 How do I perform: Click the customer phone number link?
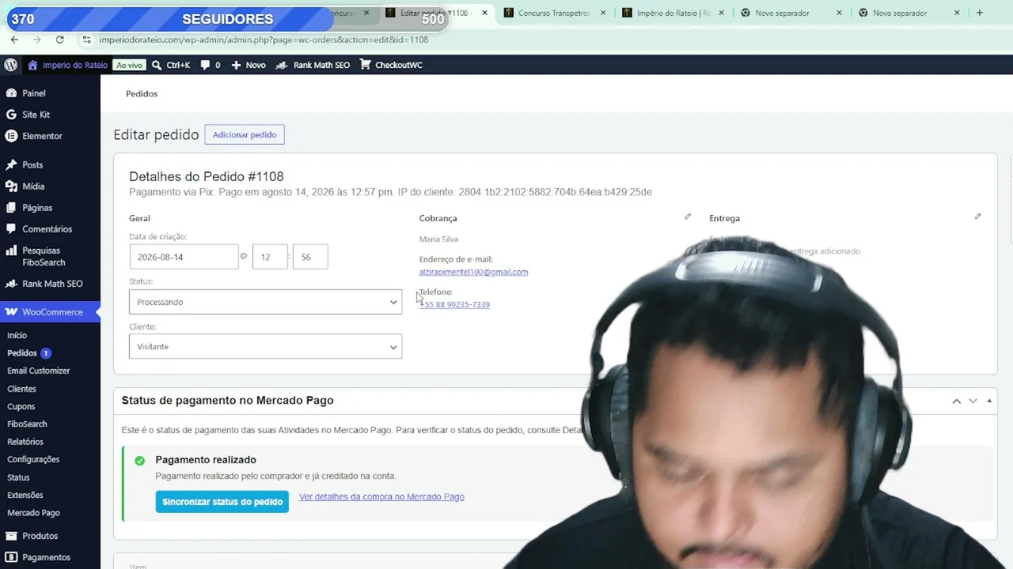(x=454, y=304)
